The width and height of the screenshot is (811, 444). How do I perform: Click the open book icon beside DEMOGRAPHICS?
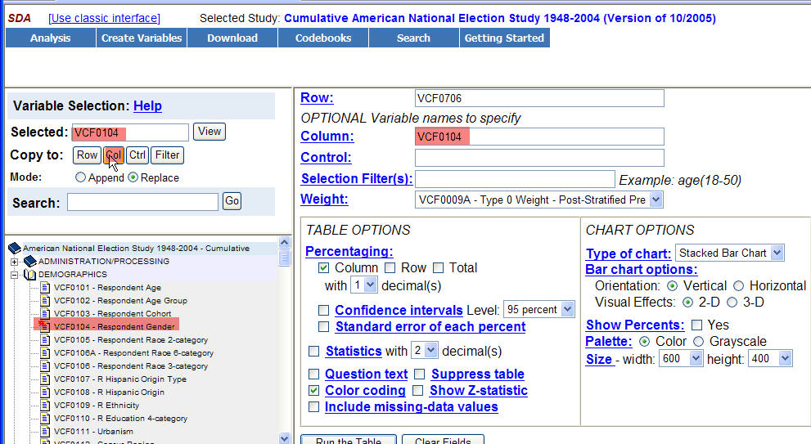[30, 275]
